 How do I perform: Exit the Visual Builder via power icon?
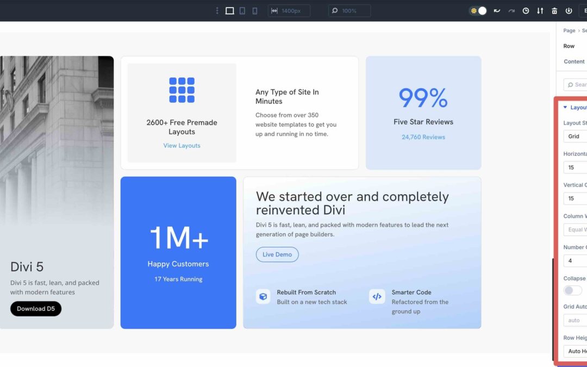click(x=569, y=11)
